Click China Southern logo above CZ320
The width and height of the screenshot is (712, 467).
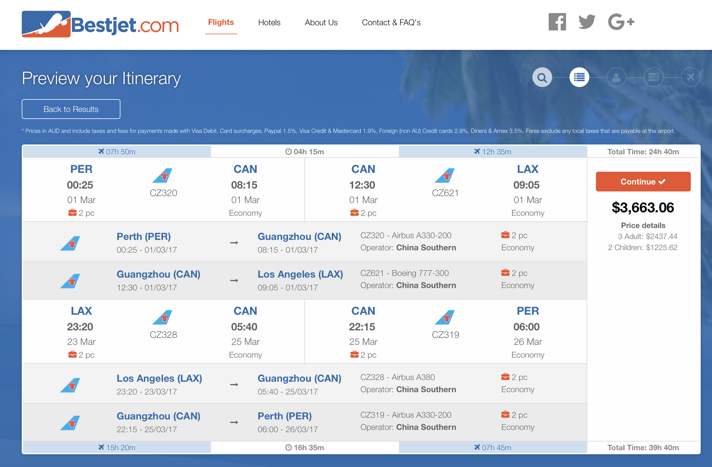(162, 175)
